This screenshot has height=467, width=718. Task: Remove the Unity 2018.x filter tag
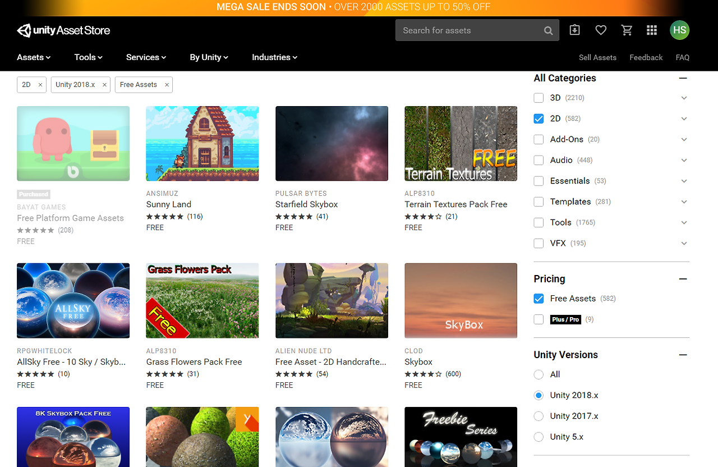tap(104, 85)
